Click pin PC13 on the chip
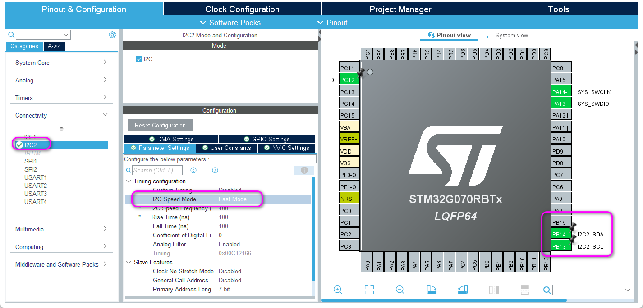 point(349,92)
